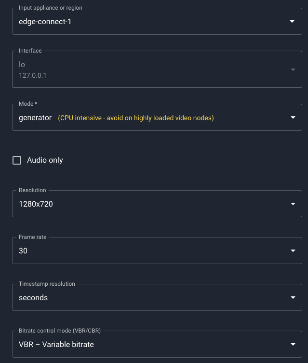Image resolution: width=308 pixels, height=363 pixels.
Task: Click the Audio only label text
Action: 45,160
